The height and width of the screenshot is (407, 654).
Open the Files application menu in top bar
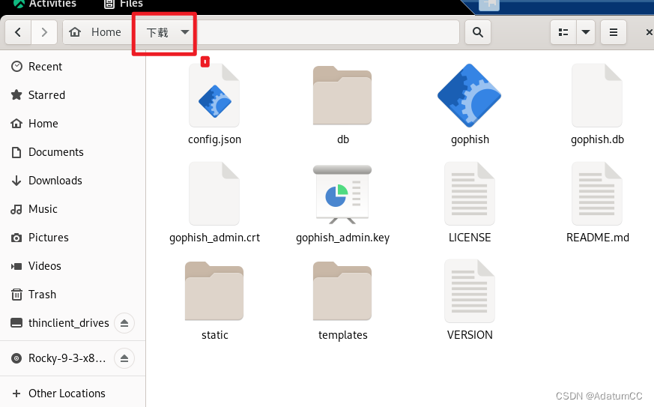(124, 4)
